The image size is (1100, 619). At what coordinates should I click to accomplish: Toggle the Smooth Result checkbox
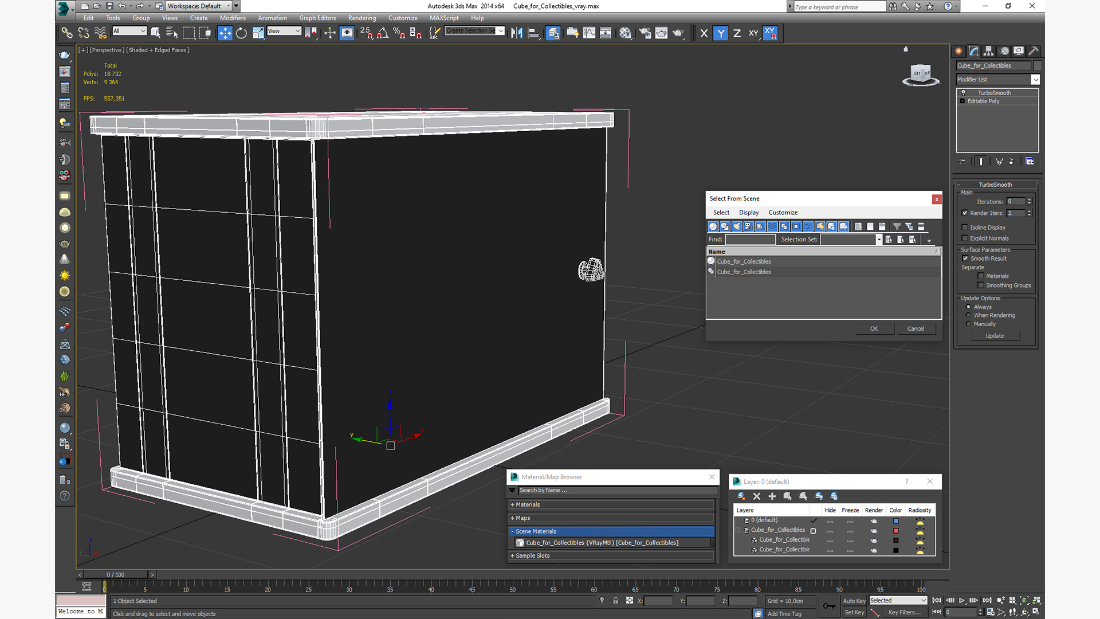click(965, 258)
